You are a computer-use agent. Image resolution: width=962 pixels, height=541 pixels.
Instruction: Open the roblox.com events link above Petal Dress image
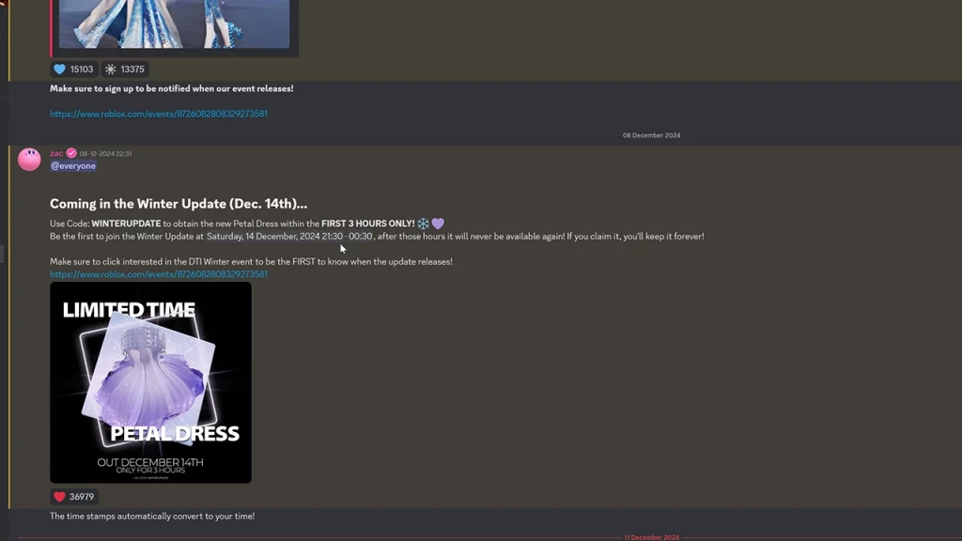tap(158, 274)
